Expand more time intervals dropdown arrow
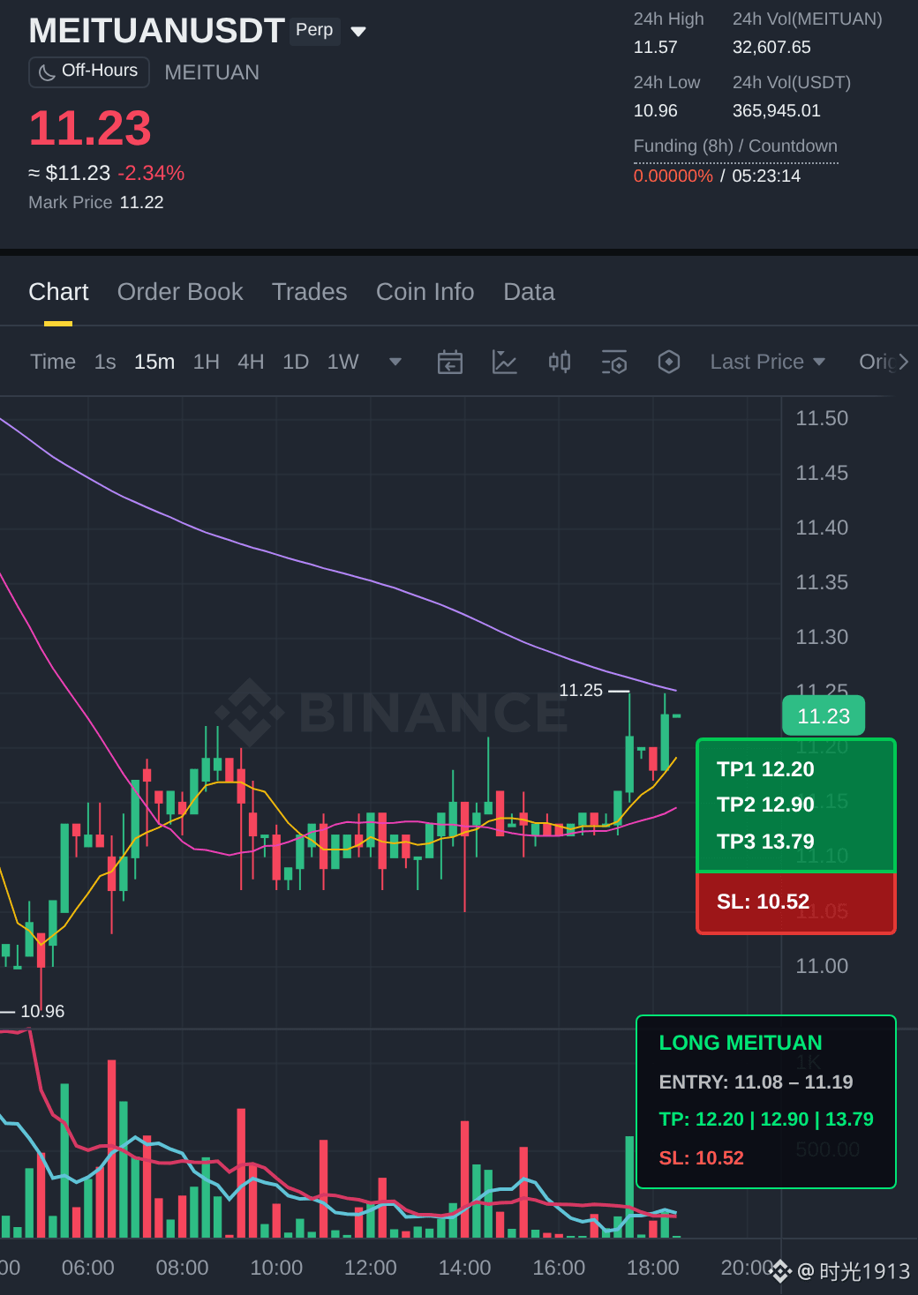 395,362
